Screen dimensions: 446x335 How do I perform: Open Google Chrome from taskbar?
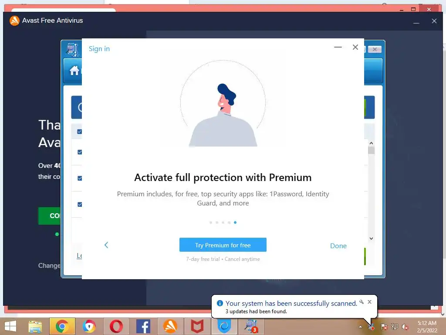coord(62,326)
